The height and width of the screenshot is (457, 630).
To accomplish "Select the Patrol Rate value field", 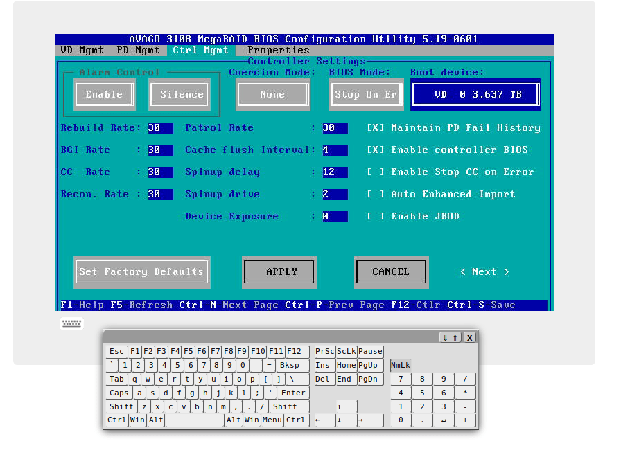I will coord(335,127).
